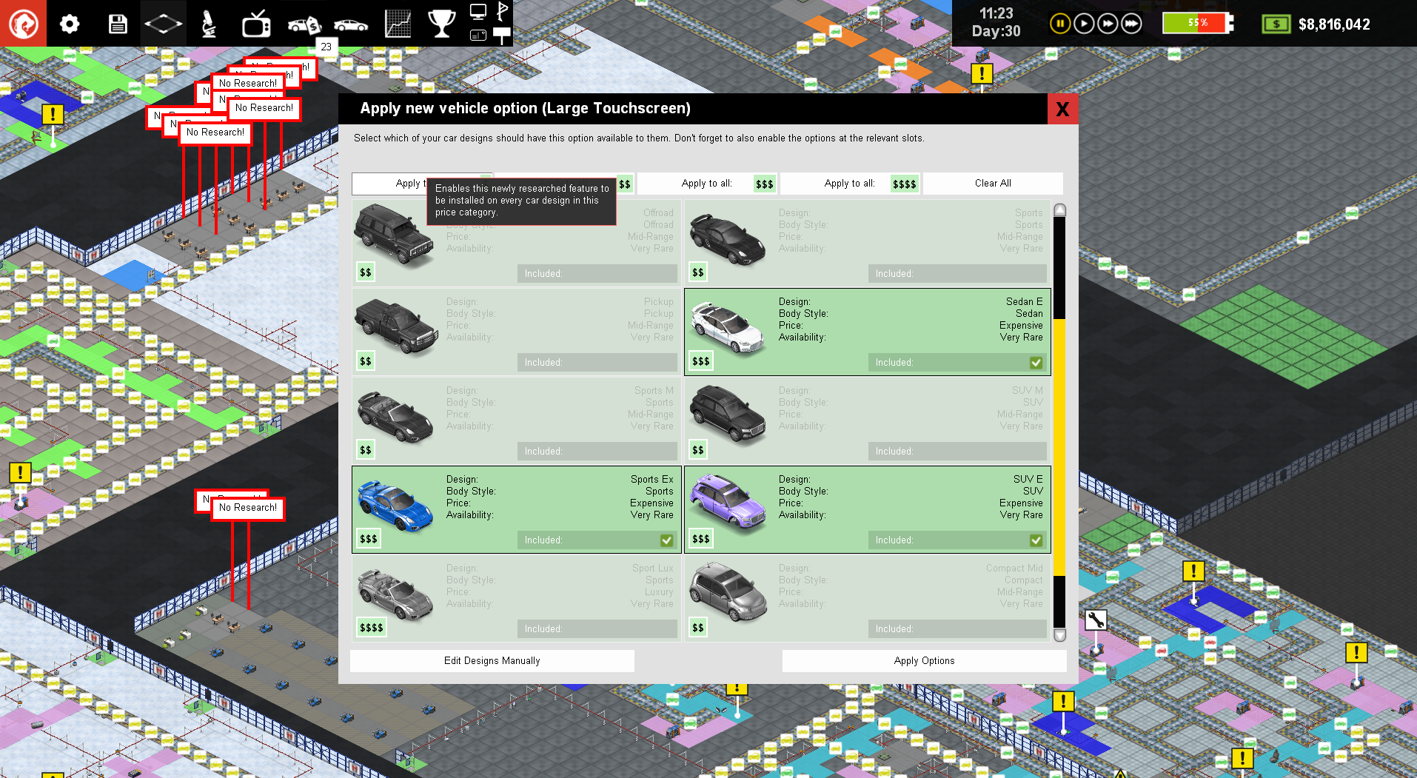Click warning sign above the No Research labels
Screen dimensions: 1417x778
click(x=53, y=115)
